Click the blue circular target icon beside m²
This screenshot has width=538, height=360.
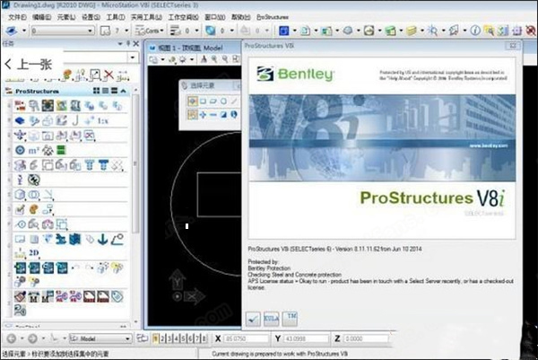coord(21,151)
